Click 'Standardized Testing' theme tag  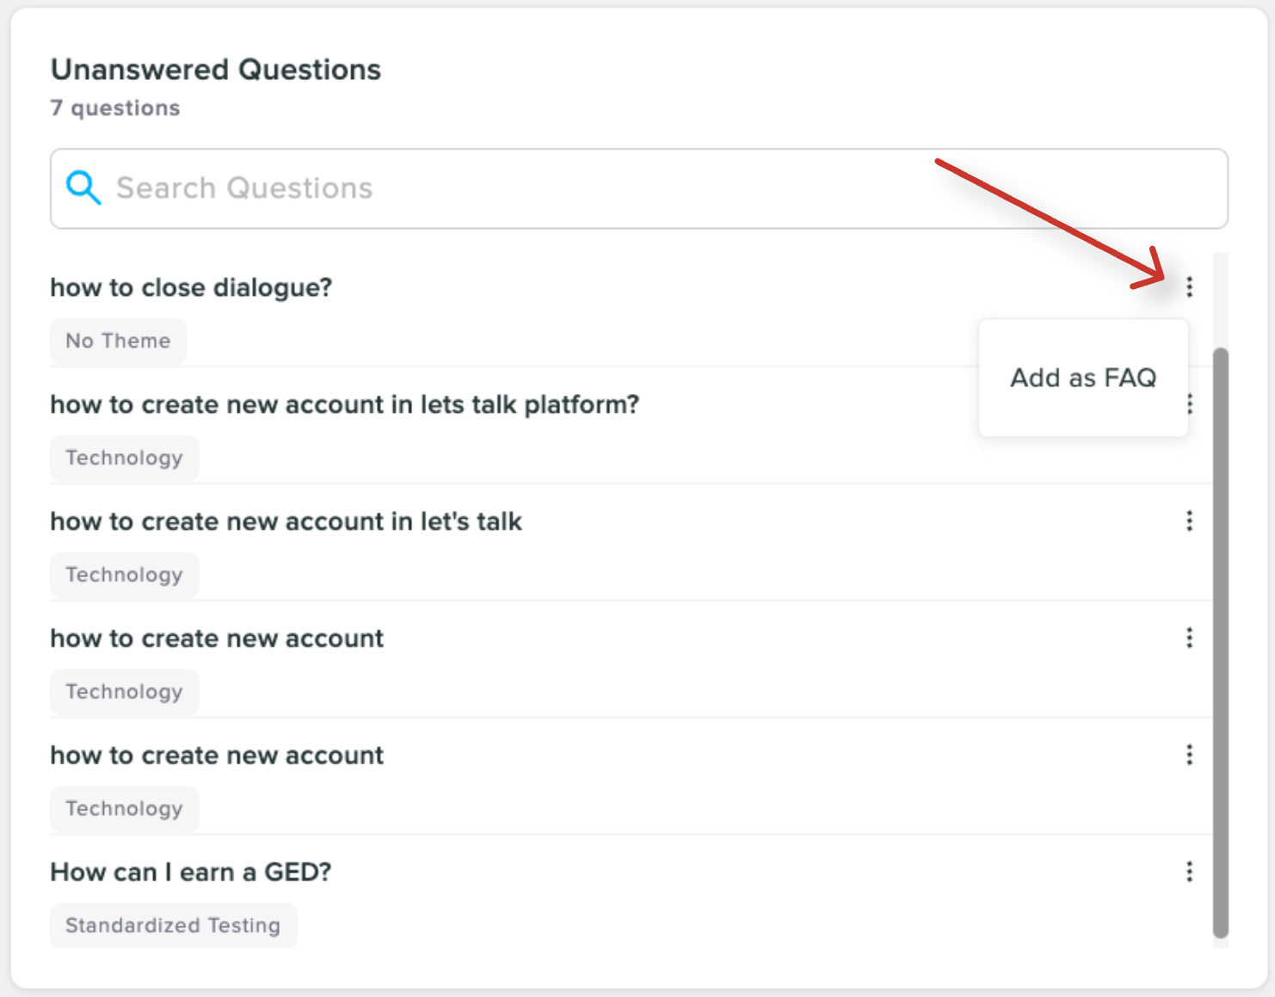[x=173, y=926]
